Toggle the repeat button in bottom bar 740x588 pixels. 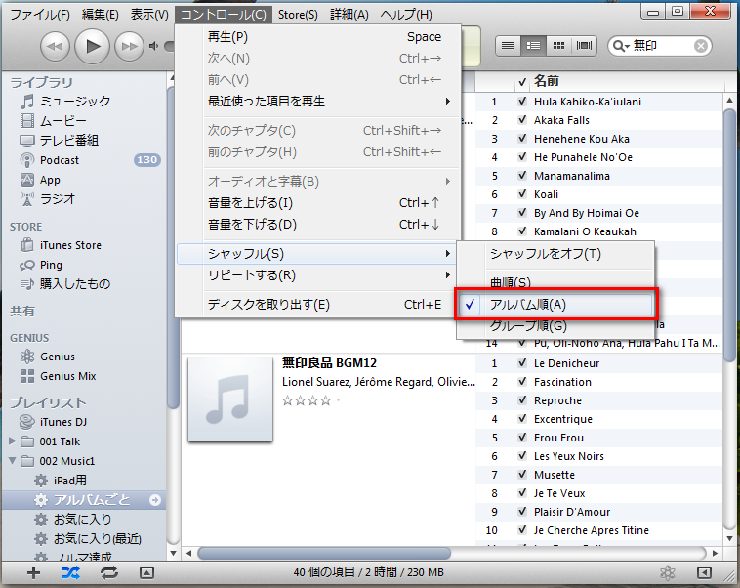(109, 573)
